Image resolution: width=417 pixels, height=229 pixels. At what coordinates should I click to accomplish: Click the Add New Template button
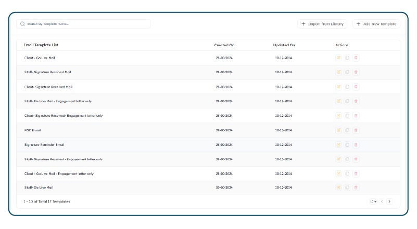click(376, 24)
